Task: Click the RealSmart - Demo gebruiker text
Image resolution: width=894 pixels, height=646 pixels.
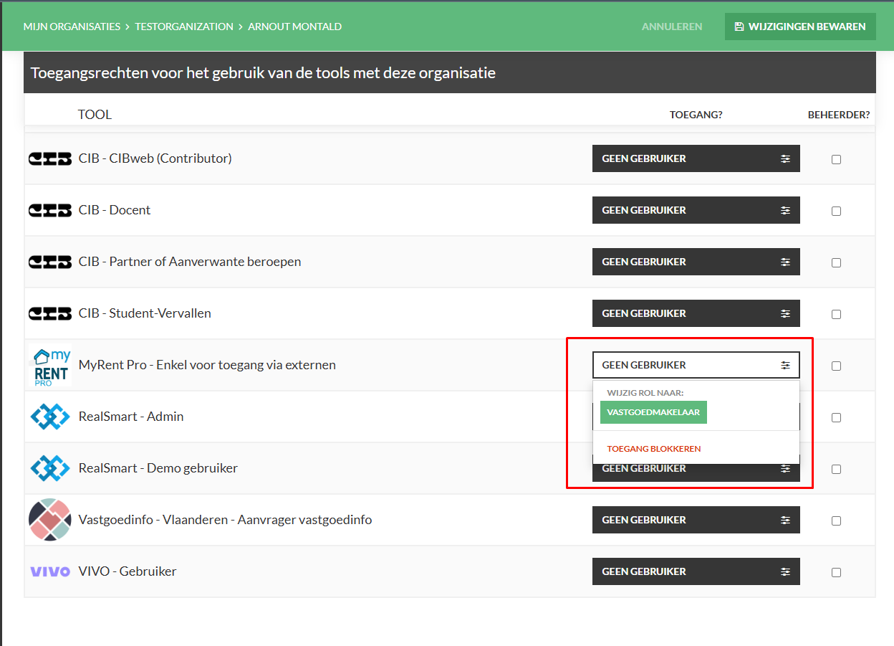Action: click(158, 468)
